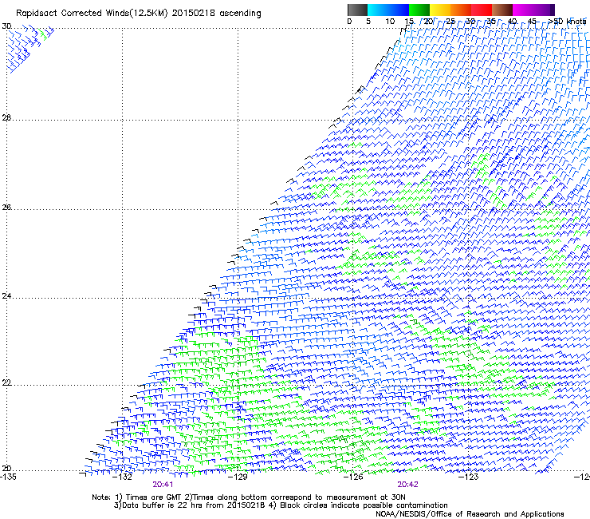
Task: Click the note 'Black circles indicate possible contamination'
Action: click(364, 505)
